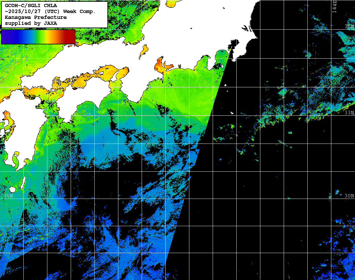Click the 36N latitude label
The width and height of the screenshot is (355, 280).
[x=349, y=27]
